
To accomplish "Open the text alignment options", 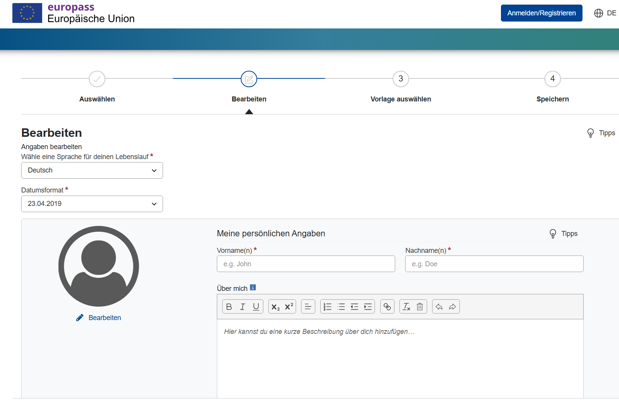I will (308, 307).
